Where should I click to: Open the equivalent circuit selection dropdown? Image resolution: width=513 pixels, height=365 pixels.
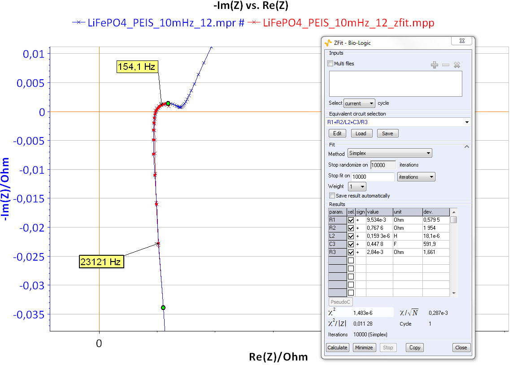click(467, 122)
